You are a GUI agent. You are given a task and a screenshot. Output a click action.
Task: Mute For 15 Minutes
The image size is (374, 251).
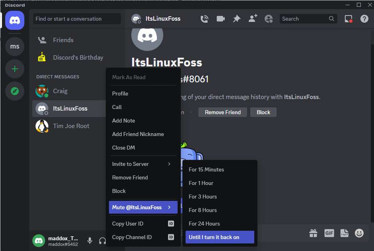pos(220,170)
